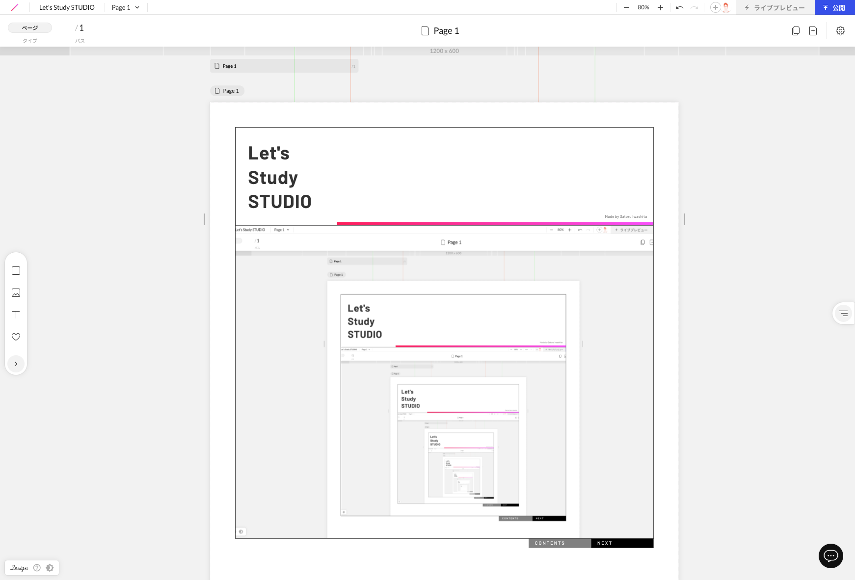The width and height of the screenshot is (855, 580).
Task: Select Made by Satoru Iwashita text
Action: tap(626, 216)
